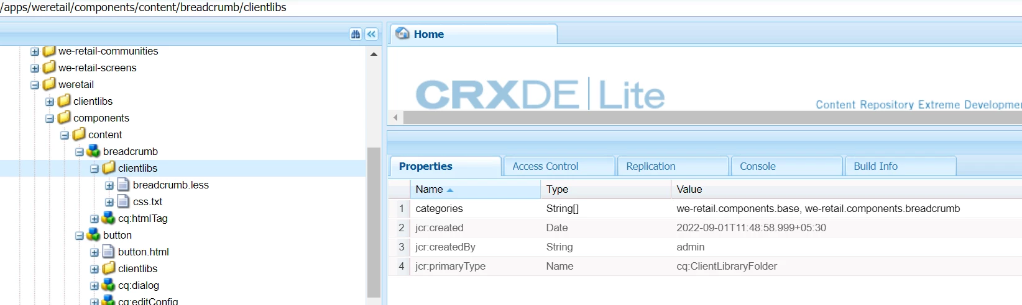Click the repository path field

(x=511, y=7)
